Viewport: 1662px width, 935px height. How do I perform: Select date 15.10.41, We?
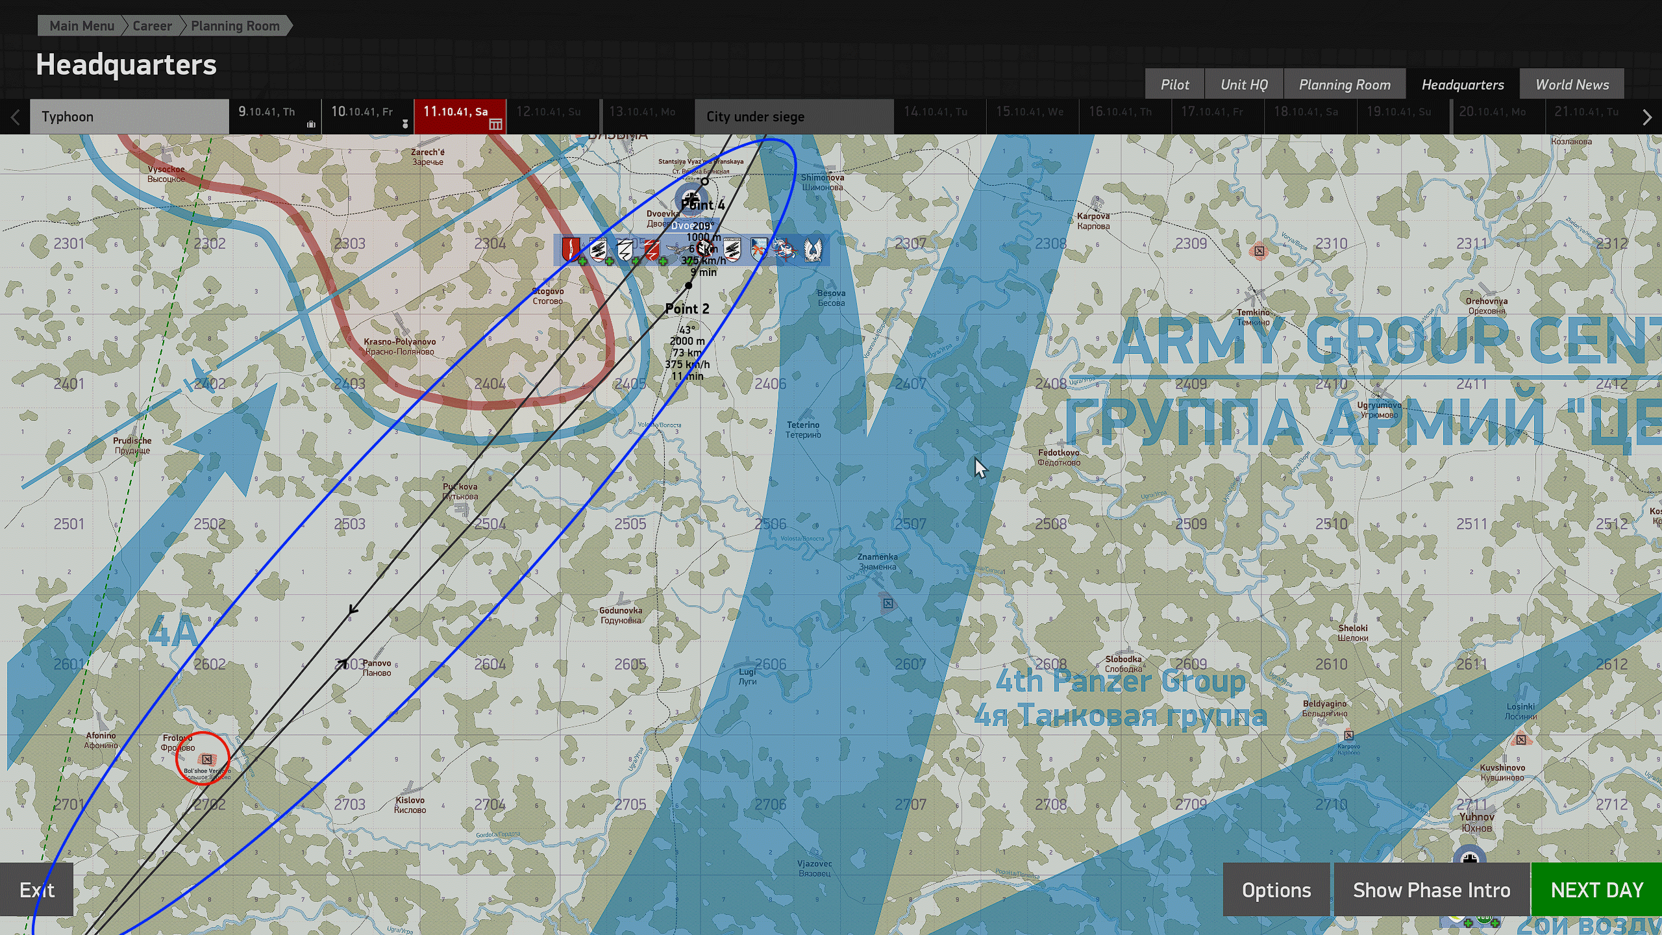1034,117
